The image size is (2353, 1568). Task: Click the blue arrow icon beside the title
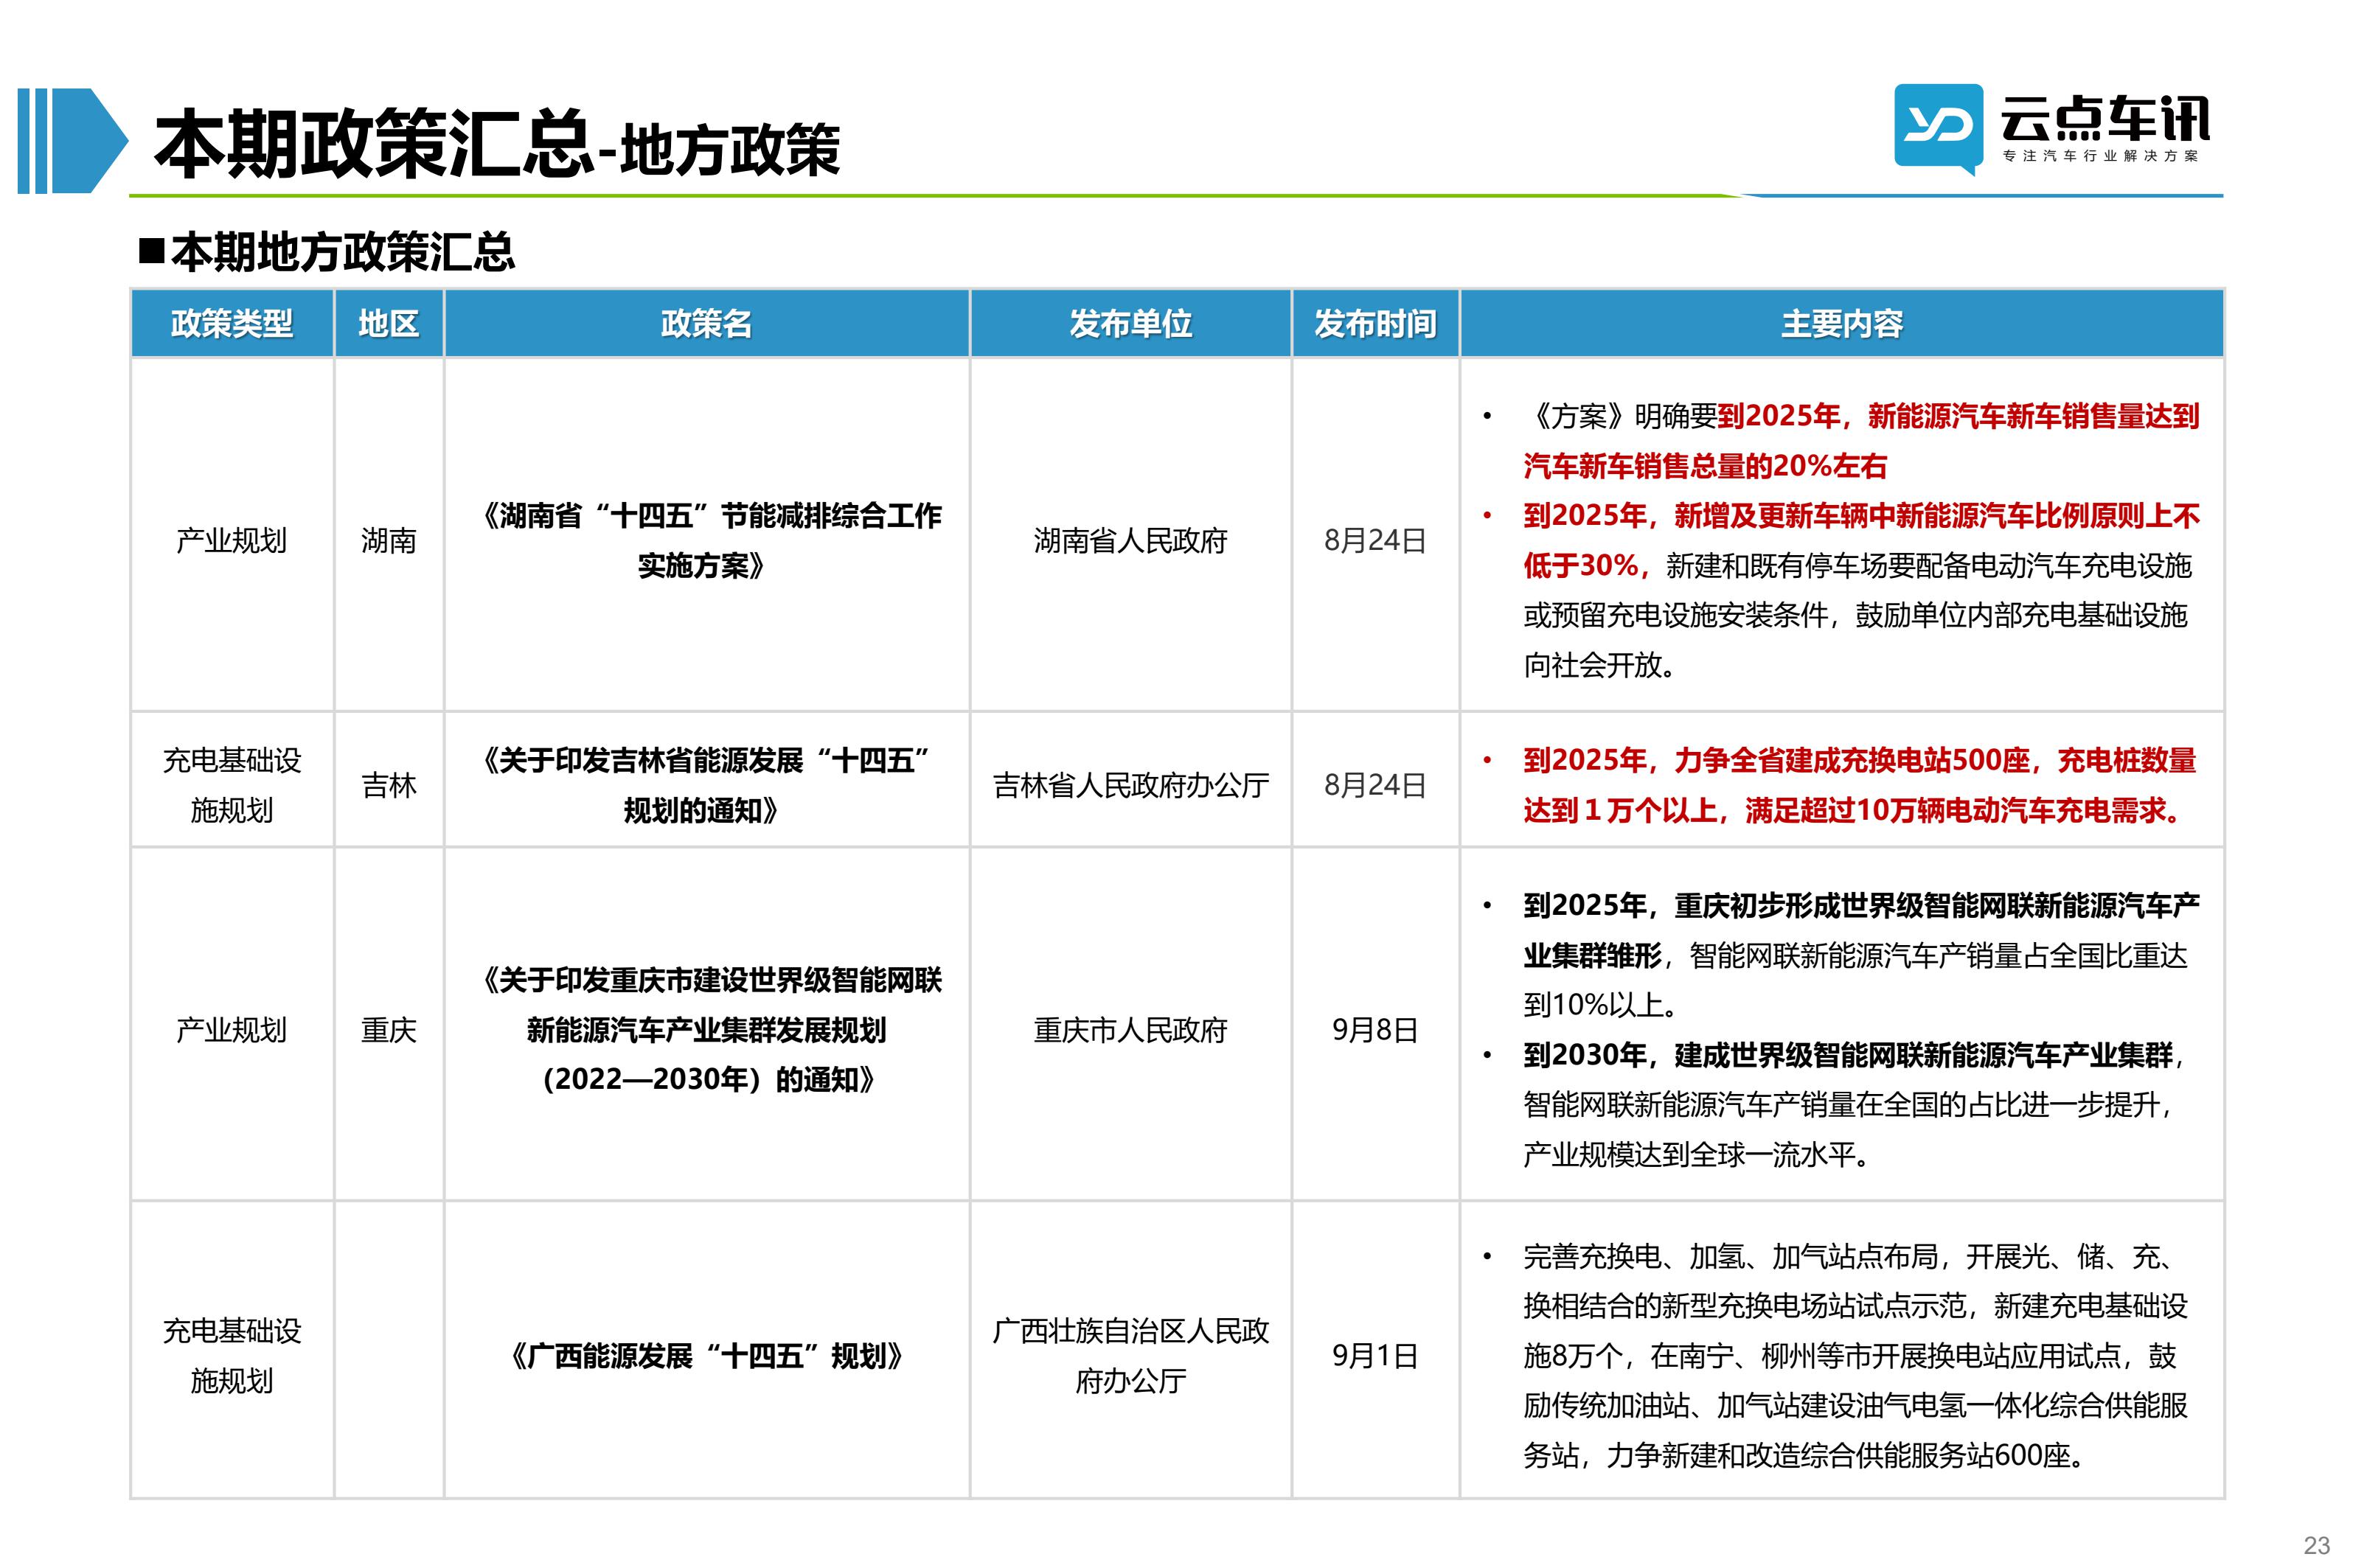click(73, 141)
